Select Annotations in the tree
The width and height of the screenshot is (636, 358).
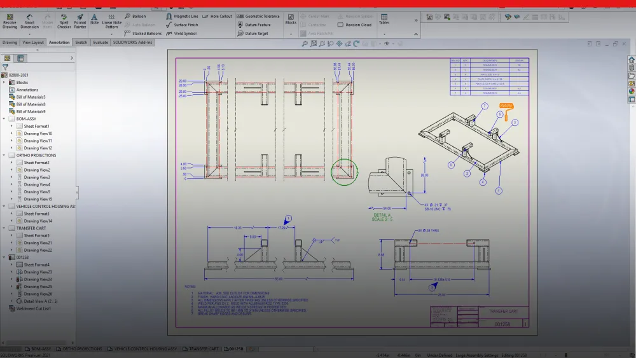tap(24, 90)
